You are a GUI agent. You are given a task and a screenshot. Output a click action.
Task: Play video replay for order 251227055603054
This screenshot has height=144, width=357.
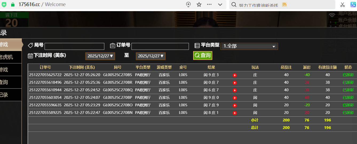pyautogui.click(x=235, y=98)
